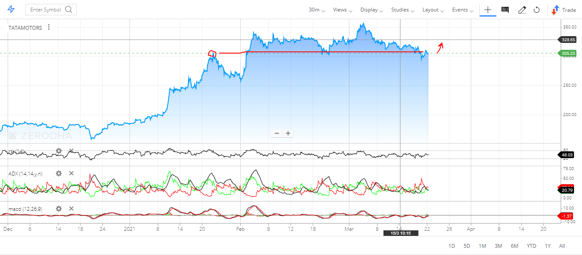Select the 1D range
The height and width of the screenshot is (255, 582).
coord(452,246)
